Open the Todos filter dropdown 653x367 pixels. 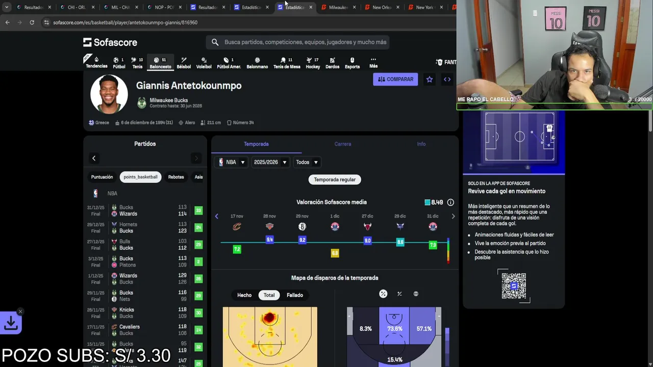point(307,162)
